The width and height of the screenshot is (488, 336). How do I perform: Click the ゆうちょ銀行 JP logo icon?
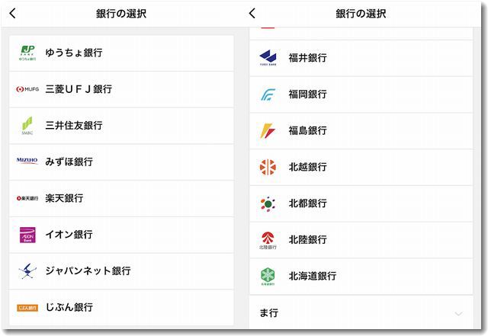[x=27, y=53]
